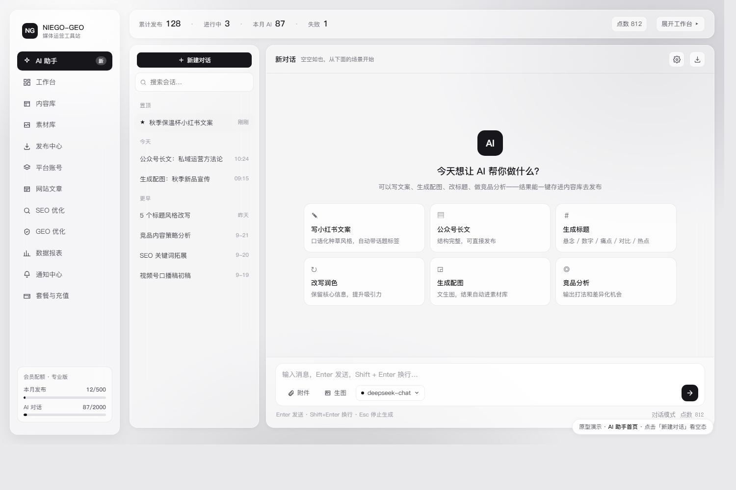Click the AI 对话 quota progress bar
Viewport: 736px width, 490px height.
click(65, 415)
